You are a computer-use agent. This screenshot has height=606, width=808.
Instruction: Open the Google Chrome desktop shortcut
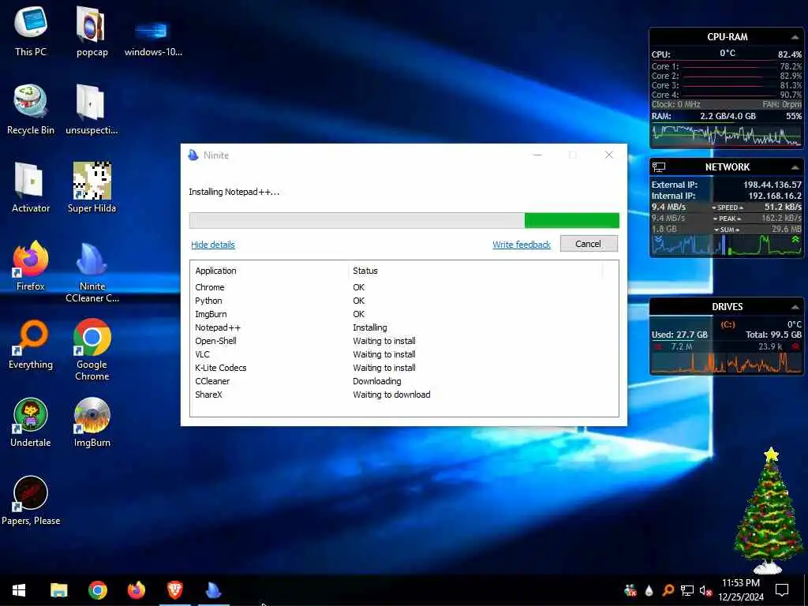pyautogui.click(x=92, y=350)
